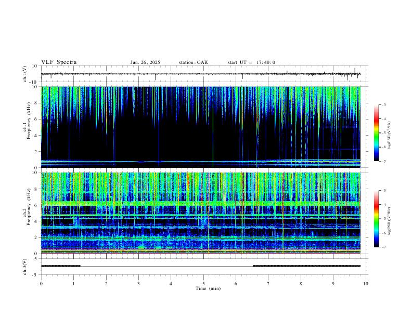412x318 pixels.
Task: Click the "ch.1 Frequency (kHz)" axis label
Action: click(27, 121)
